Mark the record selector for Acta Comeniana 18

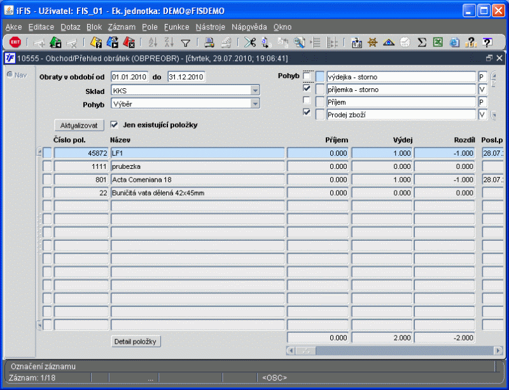47,180
